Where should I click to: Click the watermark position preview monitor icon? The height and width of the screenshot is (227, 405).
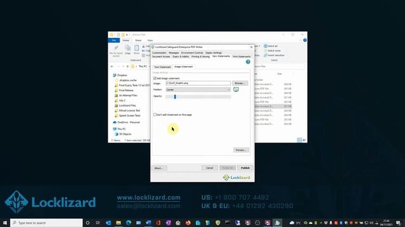[236, 90]
